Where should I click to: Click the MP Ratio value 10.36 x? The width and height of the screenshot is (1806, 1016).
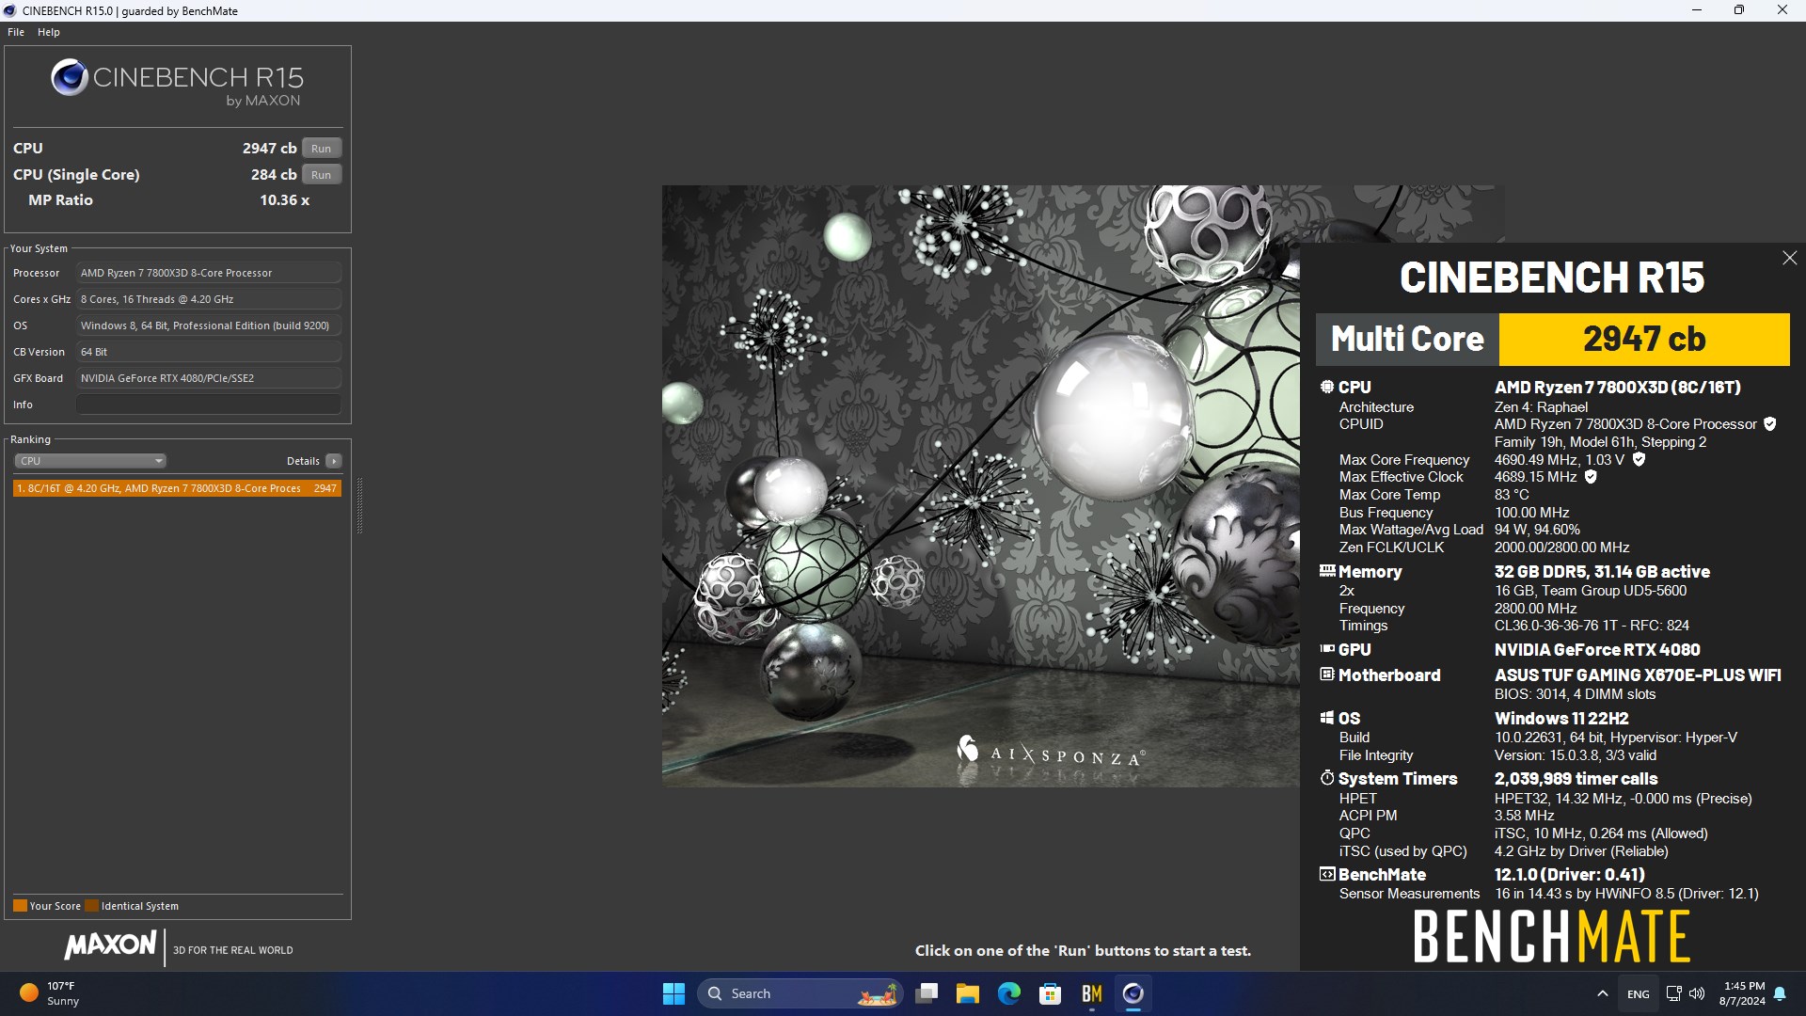click(x=284, y=199)
